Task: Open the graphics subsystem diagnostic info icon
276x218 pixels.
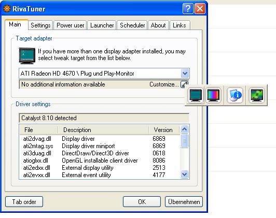Action: [235, 95]
